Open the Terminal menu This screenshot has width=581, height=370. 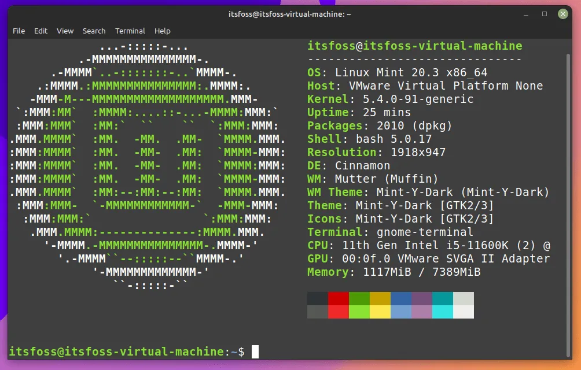click(130, 31)
